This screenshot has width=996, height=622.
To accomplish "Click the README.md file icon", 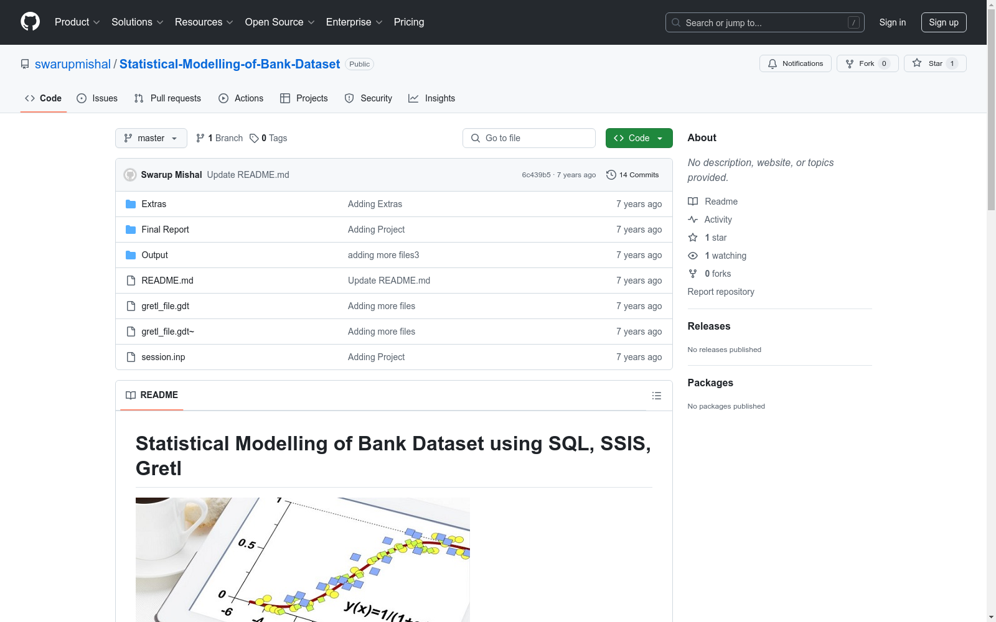I will click(131, 281).
